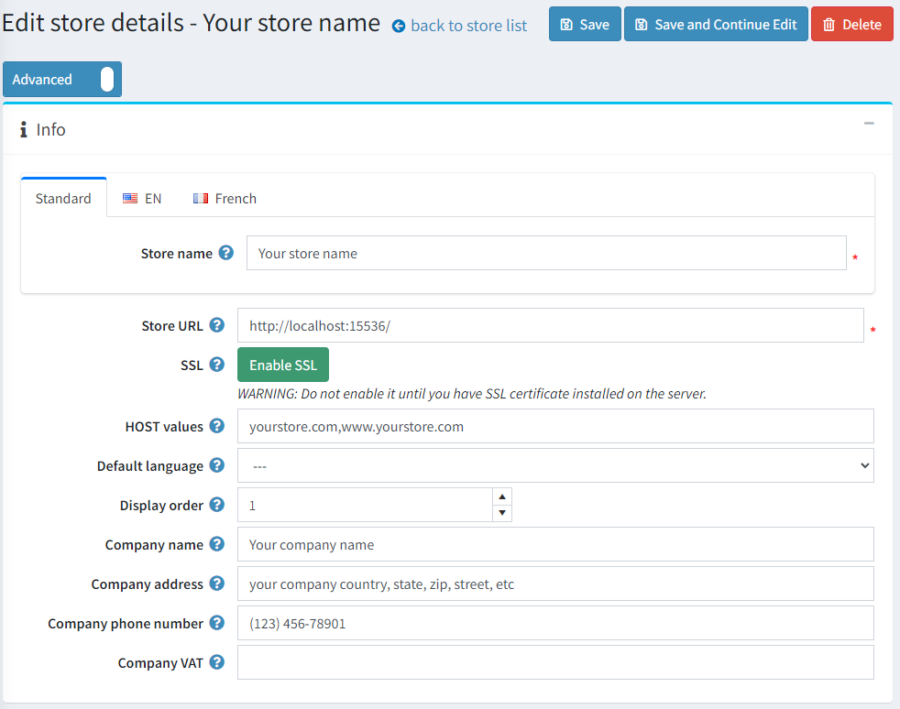Viewport: 900px width, 709px height.
Task: Click the help icon beside Store name
Action: [x=226, y=253]
